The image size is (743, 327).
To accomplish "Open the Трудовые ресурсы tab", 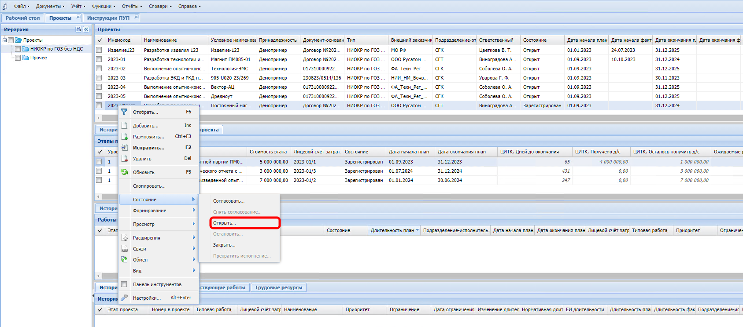I will coord(278,287).
